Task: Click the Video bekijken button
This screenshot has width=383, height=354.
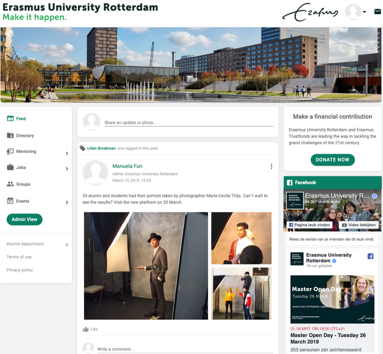Action: (x=359, y=225)
